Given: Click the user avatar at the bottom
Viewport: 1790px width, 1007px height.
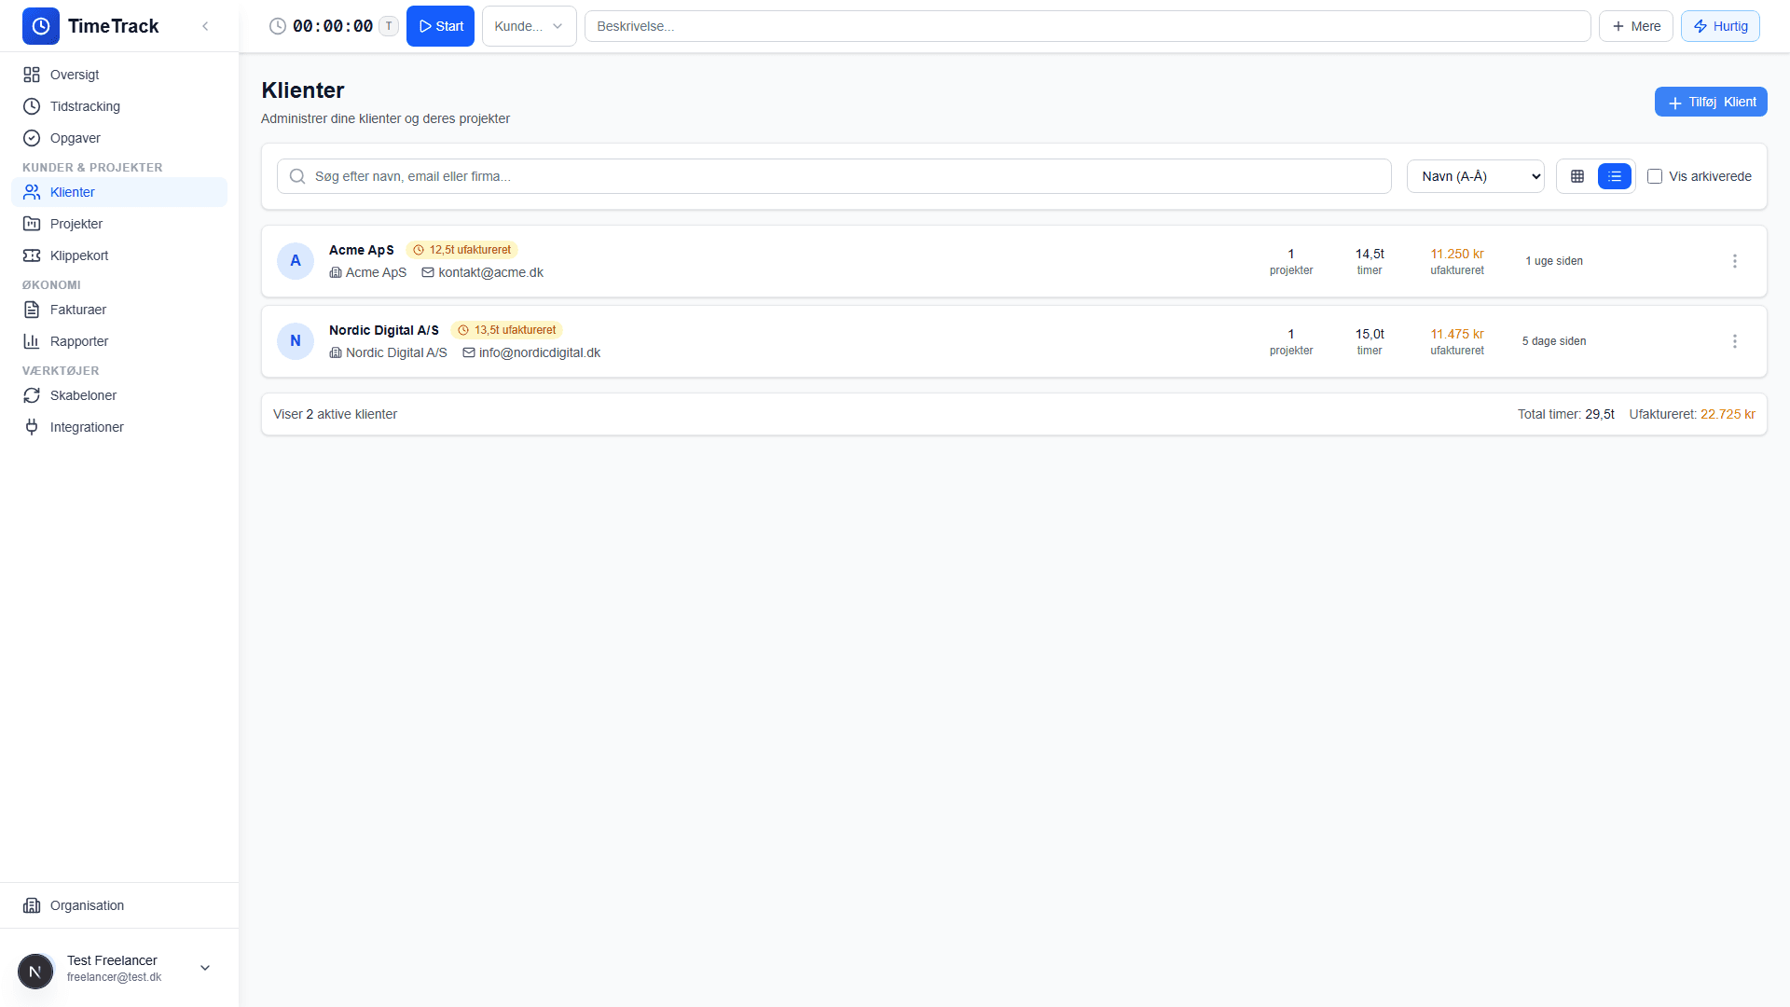Looking at the screenshot, I should tap(35, 972).
